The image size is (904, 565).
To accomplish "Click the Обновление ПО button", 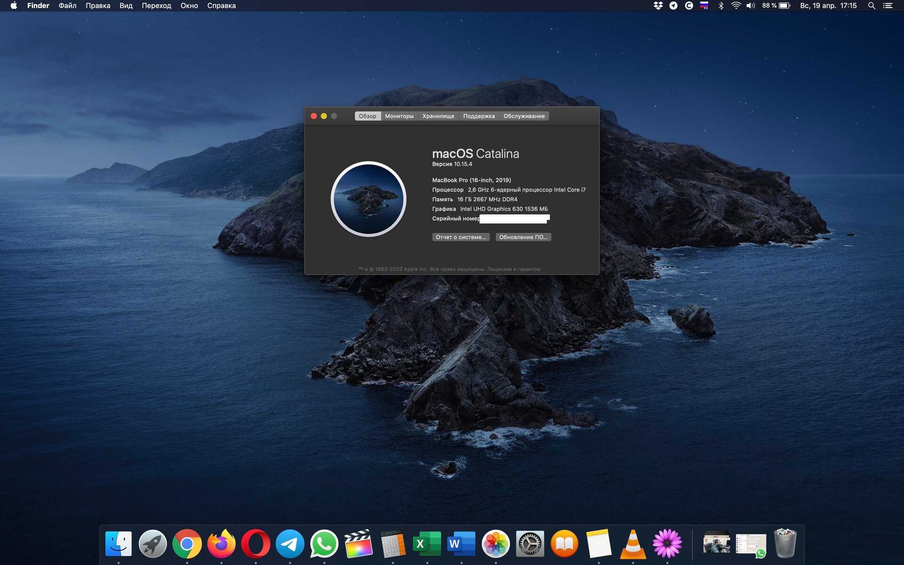I will (523, 237).
